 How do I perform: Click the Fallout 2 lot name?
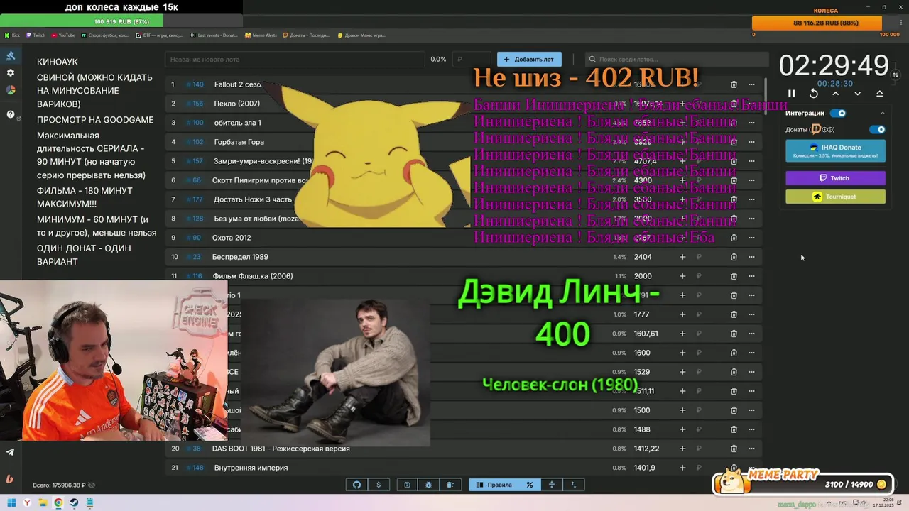(238, 84)
